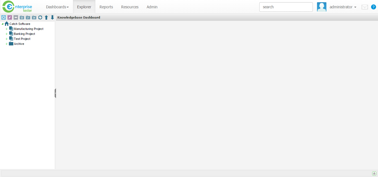Open the administrator user dropdown
Screen dimensions: 378x177
(x=343, y=7)
